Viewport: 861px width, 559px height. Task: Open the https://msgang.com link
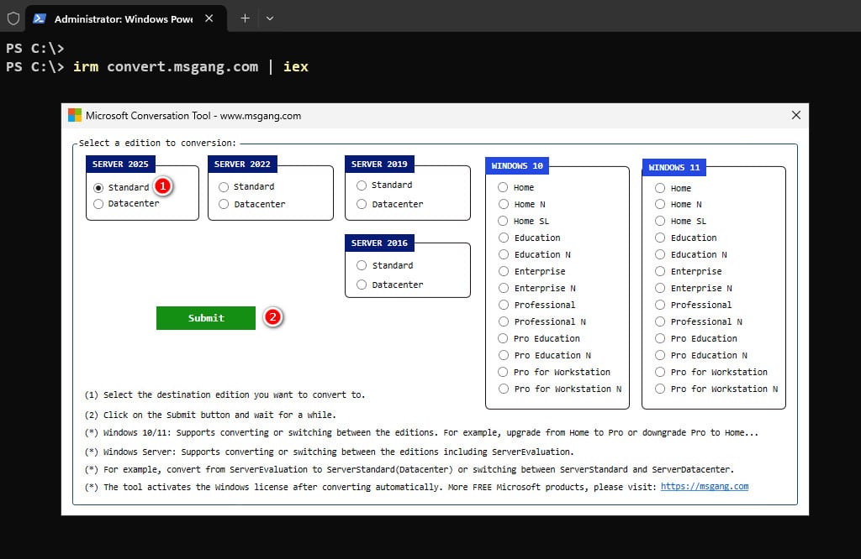[x=705, y=486]
